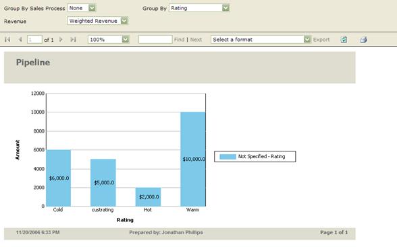Click the Export link
Viewport: 397px width, 247px height.
(x=321, y=40)
